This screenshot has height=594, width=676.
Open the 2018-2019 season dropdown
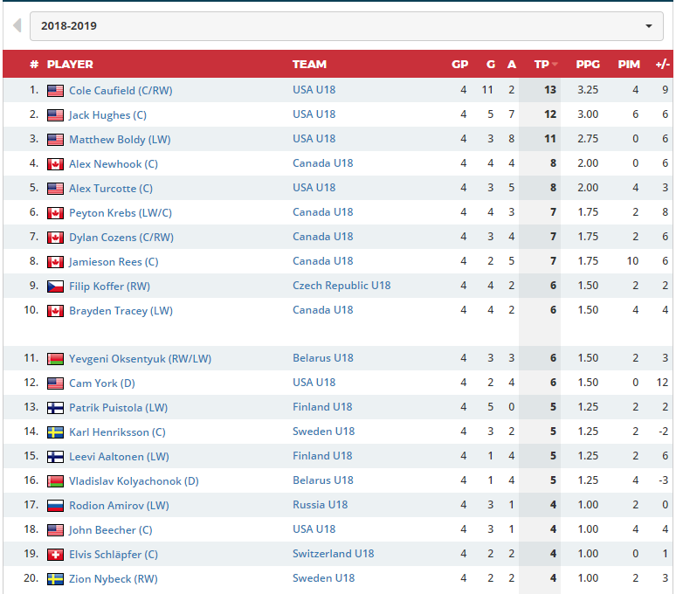[x=346, y=26]
